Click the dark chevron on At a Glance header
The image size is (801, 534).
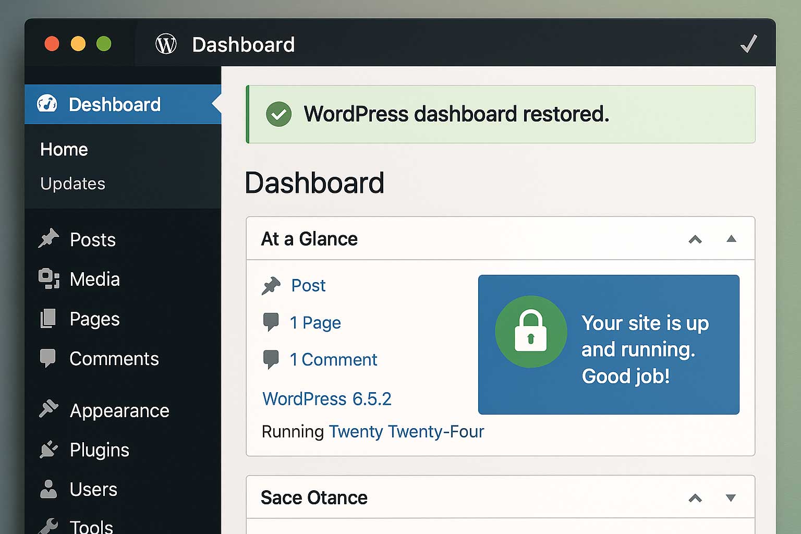pyautogui.click(x=695, y=240)
